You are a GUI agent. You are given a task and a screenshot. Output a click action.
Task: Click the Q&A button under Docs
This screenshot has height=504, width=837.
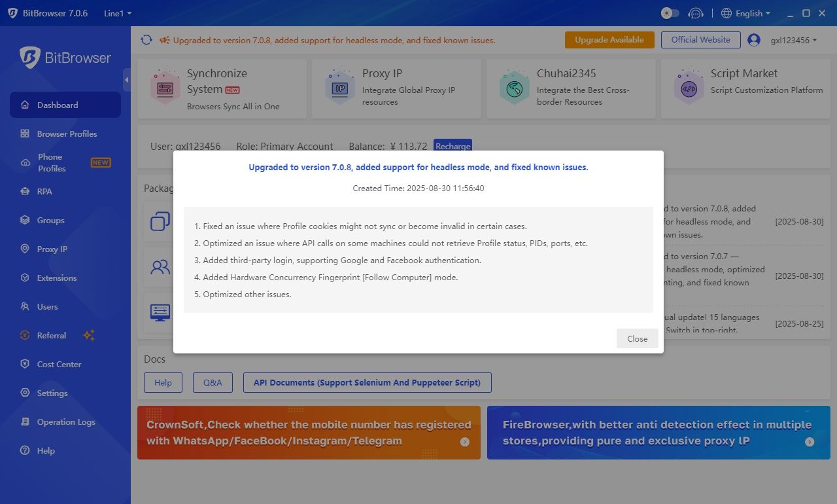coord(213,382)
